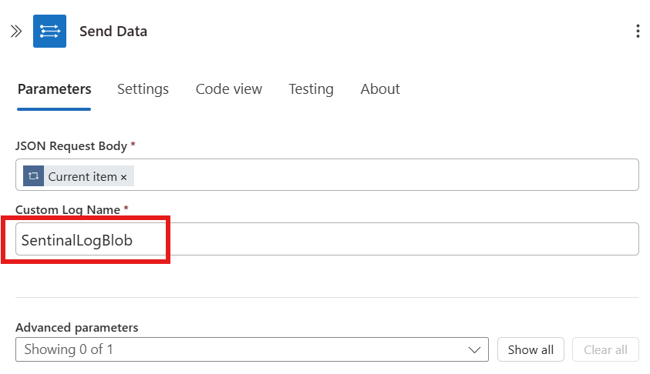This screenshot has width=650, height=374.
Task: Click the dropdown chevron arrow
Action: (474, 350)
